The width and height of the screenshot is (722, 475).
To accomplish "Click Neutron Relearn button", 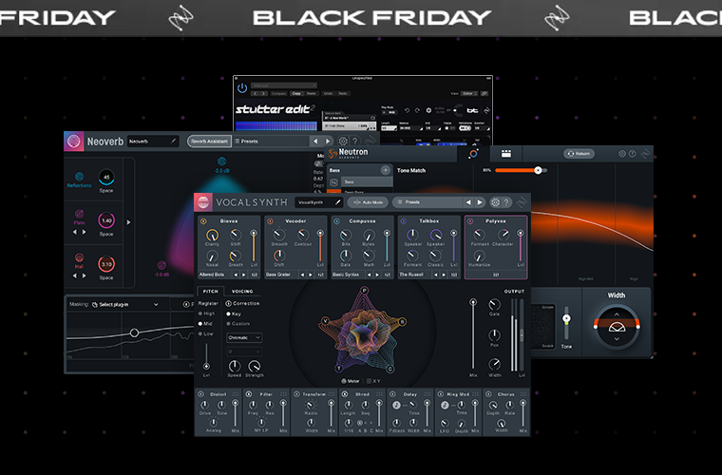I will coord(579,154).
